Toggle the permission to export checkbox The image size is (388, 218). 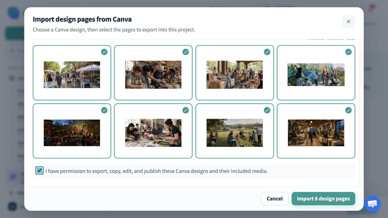click(x=39, y=170)
